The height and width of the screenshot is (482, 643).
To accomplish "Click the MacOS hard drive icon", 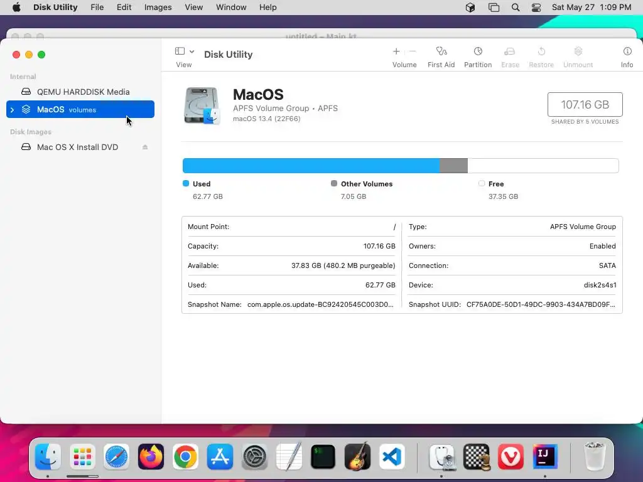I will pos(202,105).
